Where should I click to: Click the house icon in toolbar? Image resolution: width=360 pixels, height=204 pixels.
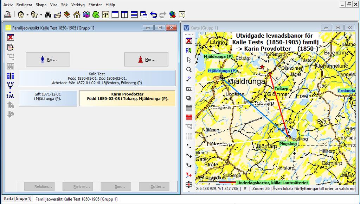(77, 15)
